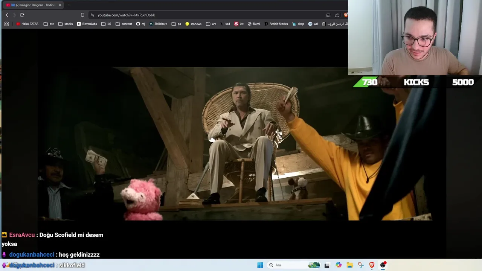Viewport: 482px width, 271px height.
Task: Click the taskbar Ara search box
Action: (294, 265)
